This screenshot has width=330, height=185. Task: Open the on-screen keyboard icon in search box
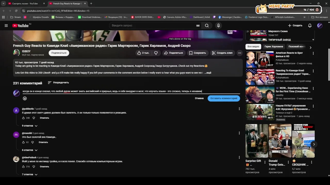coord(198,25)
